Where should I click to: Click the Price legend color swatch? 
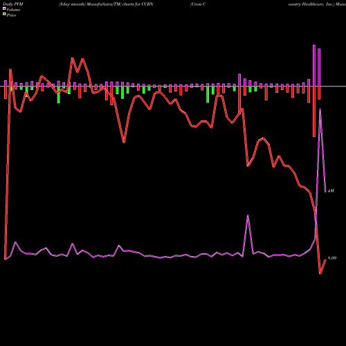4,15
